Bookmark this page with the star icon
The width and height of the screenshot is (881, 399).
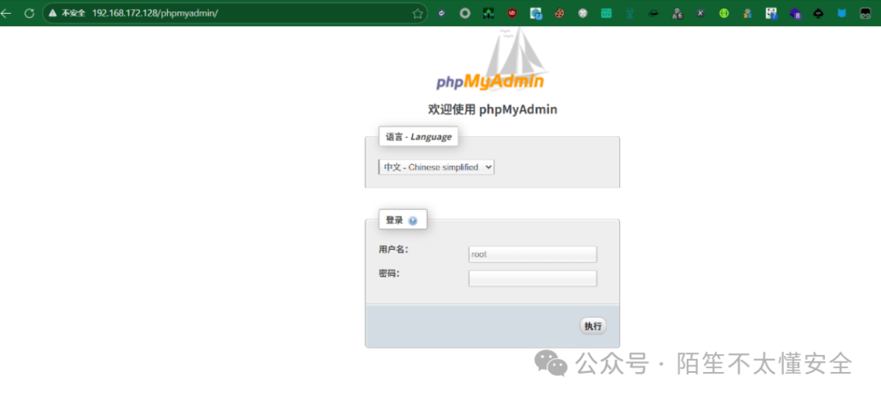(418, 14)
